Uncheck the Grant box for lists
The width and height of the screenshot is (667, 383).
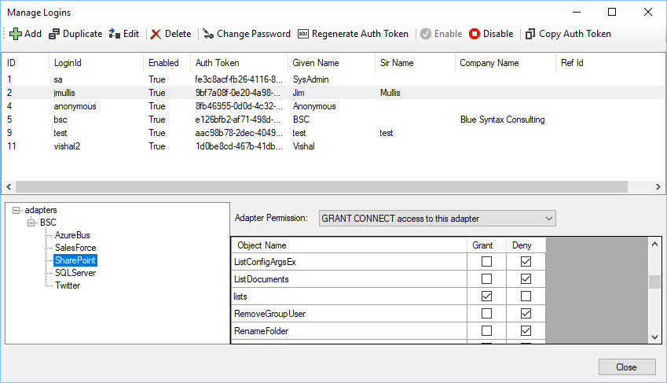pyautogui.click(x=486, y=296)
